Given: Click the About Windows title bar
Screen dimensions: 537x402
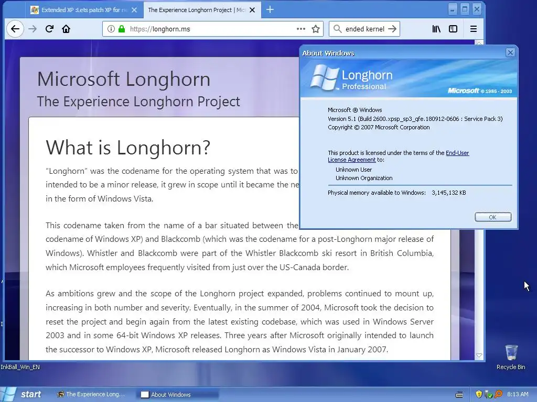Looking at the screenshot, I should point(402,53).
